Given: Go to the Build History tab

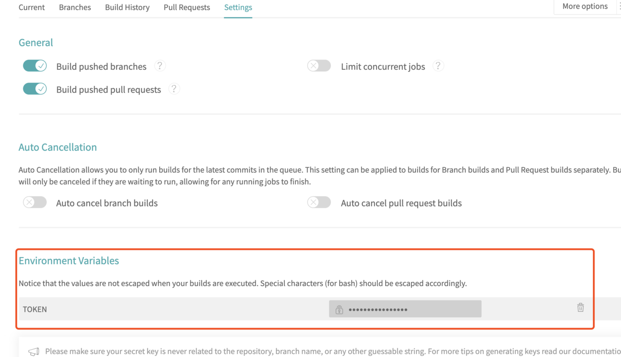Looking at the screenshot, I should tap(127, 7).
